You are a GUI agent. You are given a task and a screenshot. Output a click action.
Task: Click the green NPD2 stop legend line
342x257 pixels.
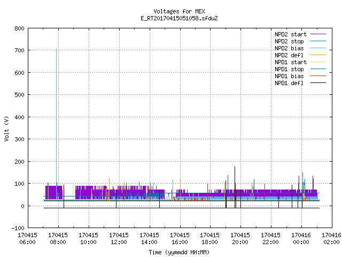pos(318,41)
